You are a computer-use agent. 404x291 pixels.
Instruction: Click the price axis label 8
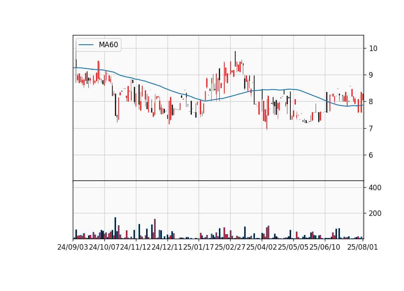pos(371,102)
